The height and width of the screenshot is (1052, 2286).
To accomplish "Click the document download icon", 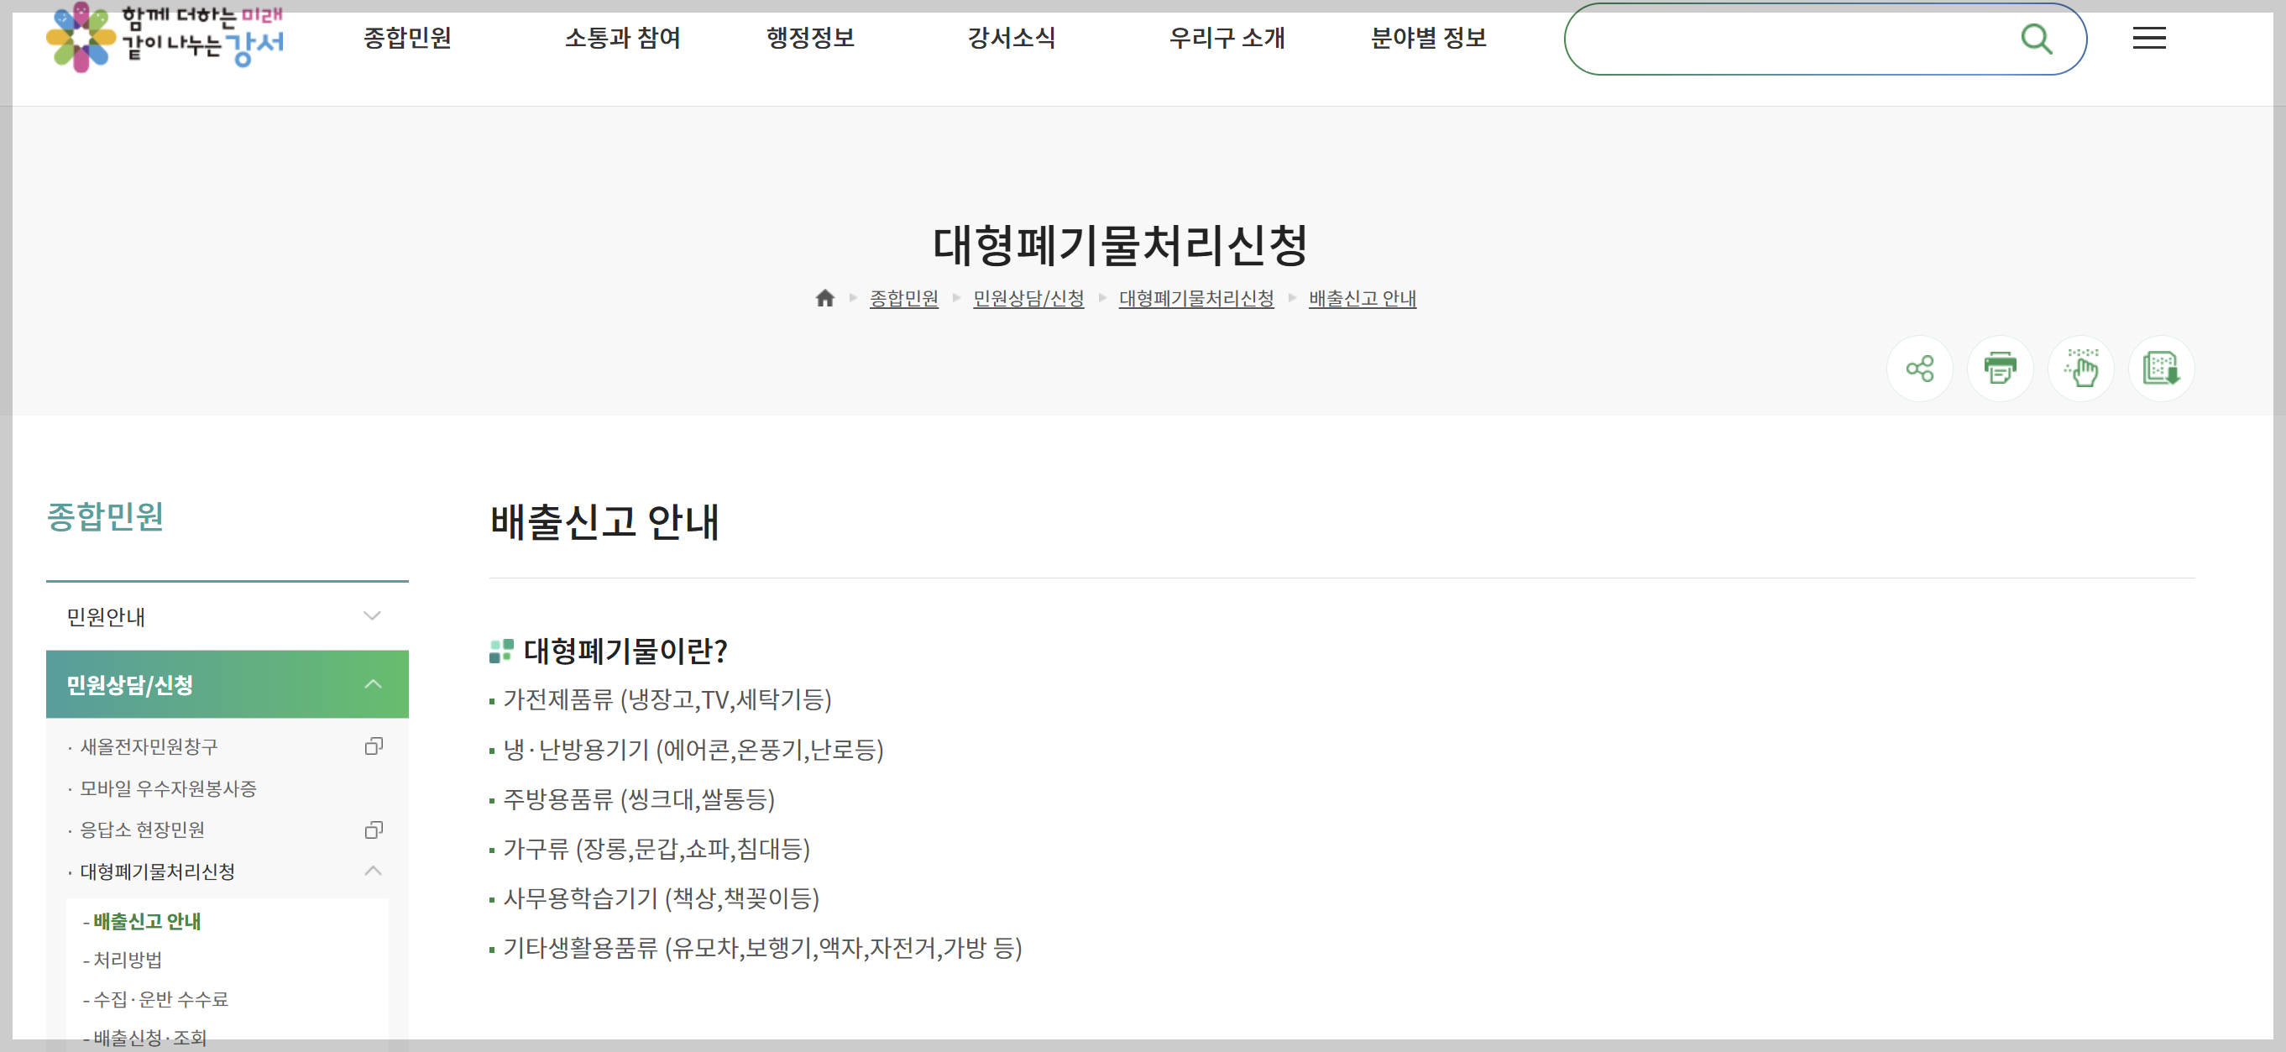I will pyautogui.click(x=2161, y=369).
